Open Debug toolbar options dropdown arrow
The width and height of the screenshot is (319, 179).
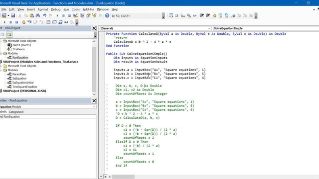click(x=77, y=22)
